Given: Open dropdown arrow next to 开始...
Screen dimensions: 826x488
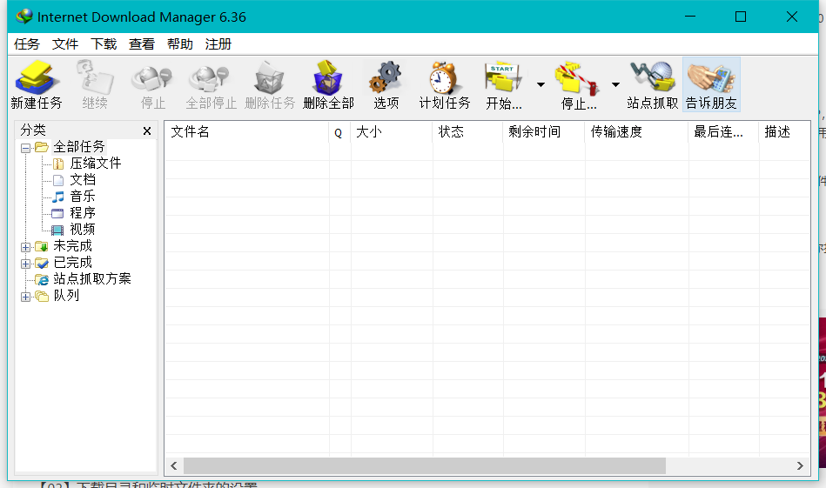Looking at the screenshot, I should (x=541, y=84).
